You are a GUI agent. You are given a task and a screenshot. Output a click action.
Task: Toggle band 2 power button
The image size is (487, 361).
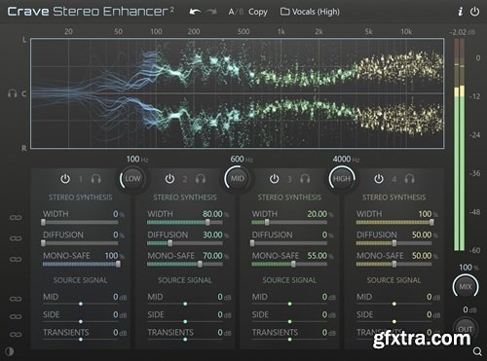point(169,179)
